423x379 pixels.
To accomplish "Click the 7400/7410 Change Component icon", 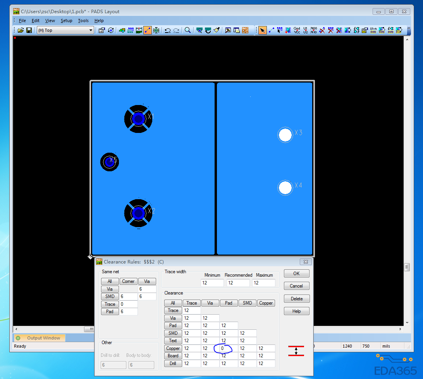I will 313,30.
